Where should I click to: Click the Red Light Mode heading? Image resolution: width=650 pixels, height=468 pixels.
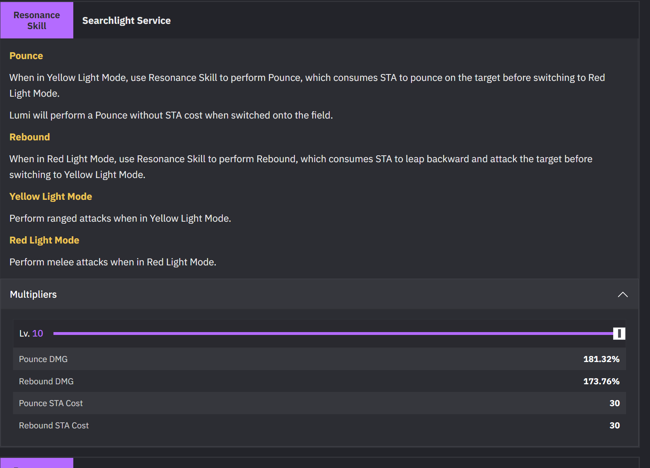(44, 240)
